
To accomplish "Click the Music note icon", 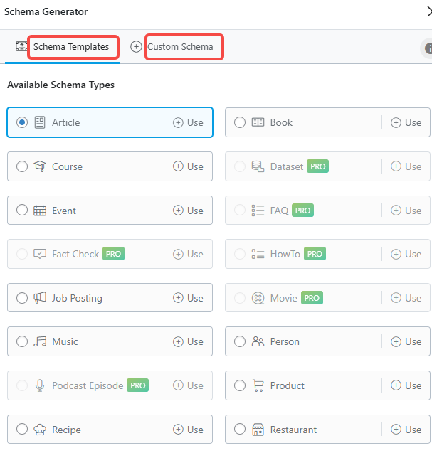I will 40,341.
